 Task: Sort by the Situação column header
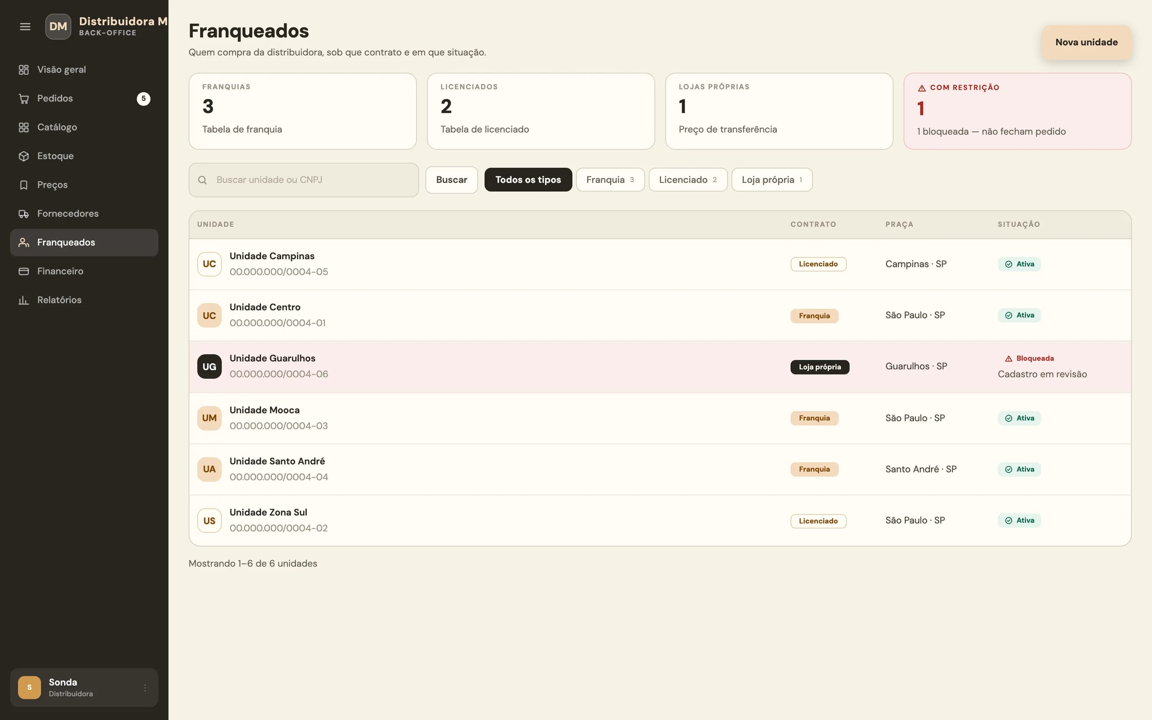(1019, 224)
